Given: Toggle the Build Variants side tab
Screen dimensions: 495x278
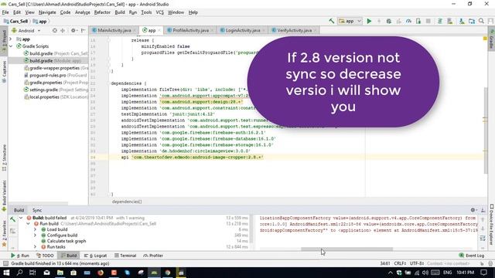Looking at the screenshot, I should click(4, 195).
